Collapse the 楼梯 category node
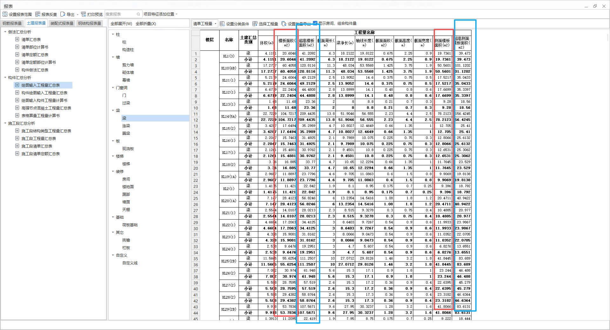The image size is (610, 330). pyautogui.click(x=113, y=156)
